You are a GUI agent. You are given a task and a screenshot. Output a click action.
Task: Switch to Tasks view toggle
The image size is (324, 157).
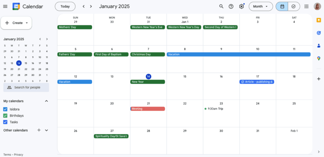294,6
